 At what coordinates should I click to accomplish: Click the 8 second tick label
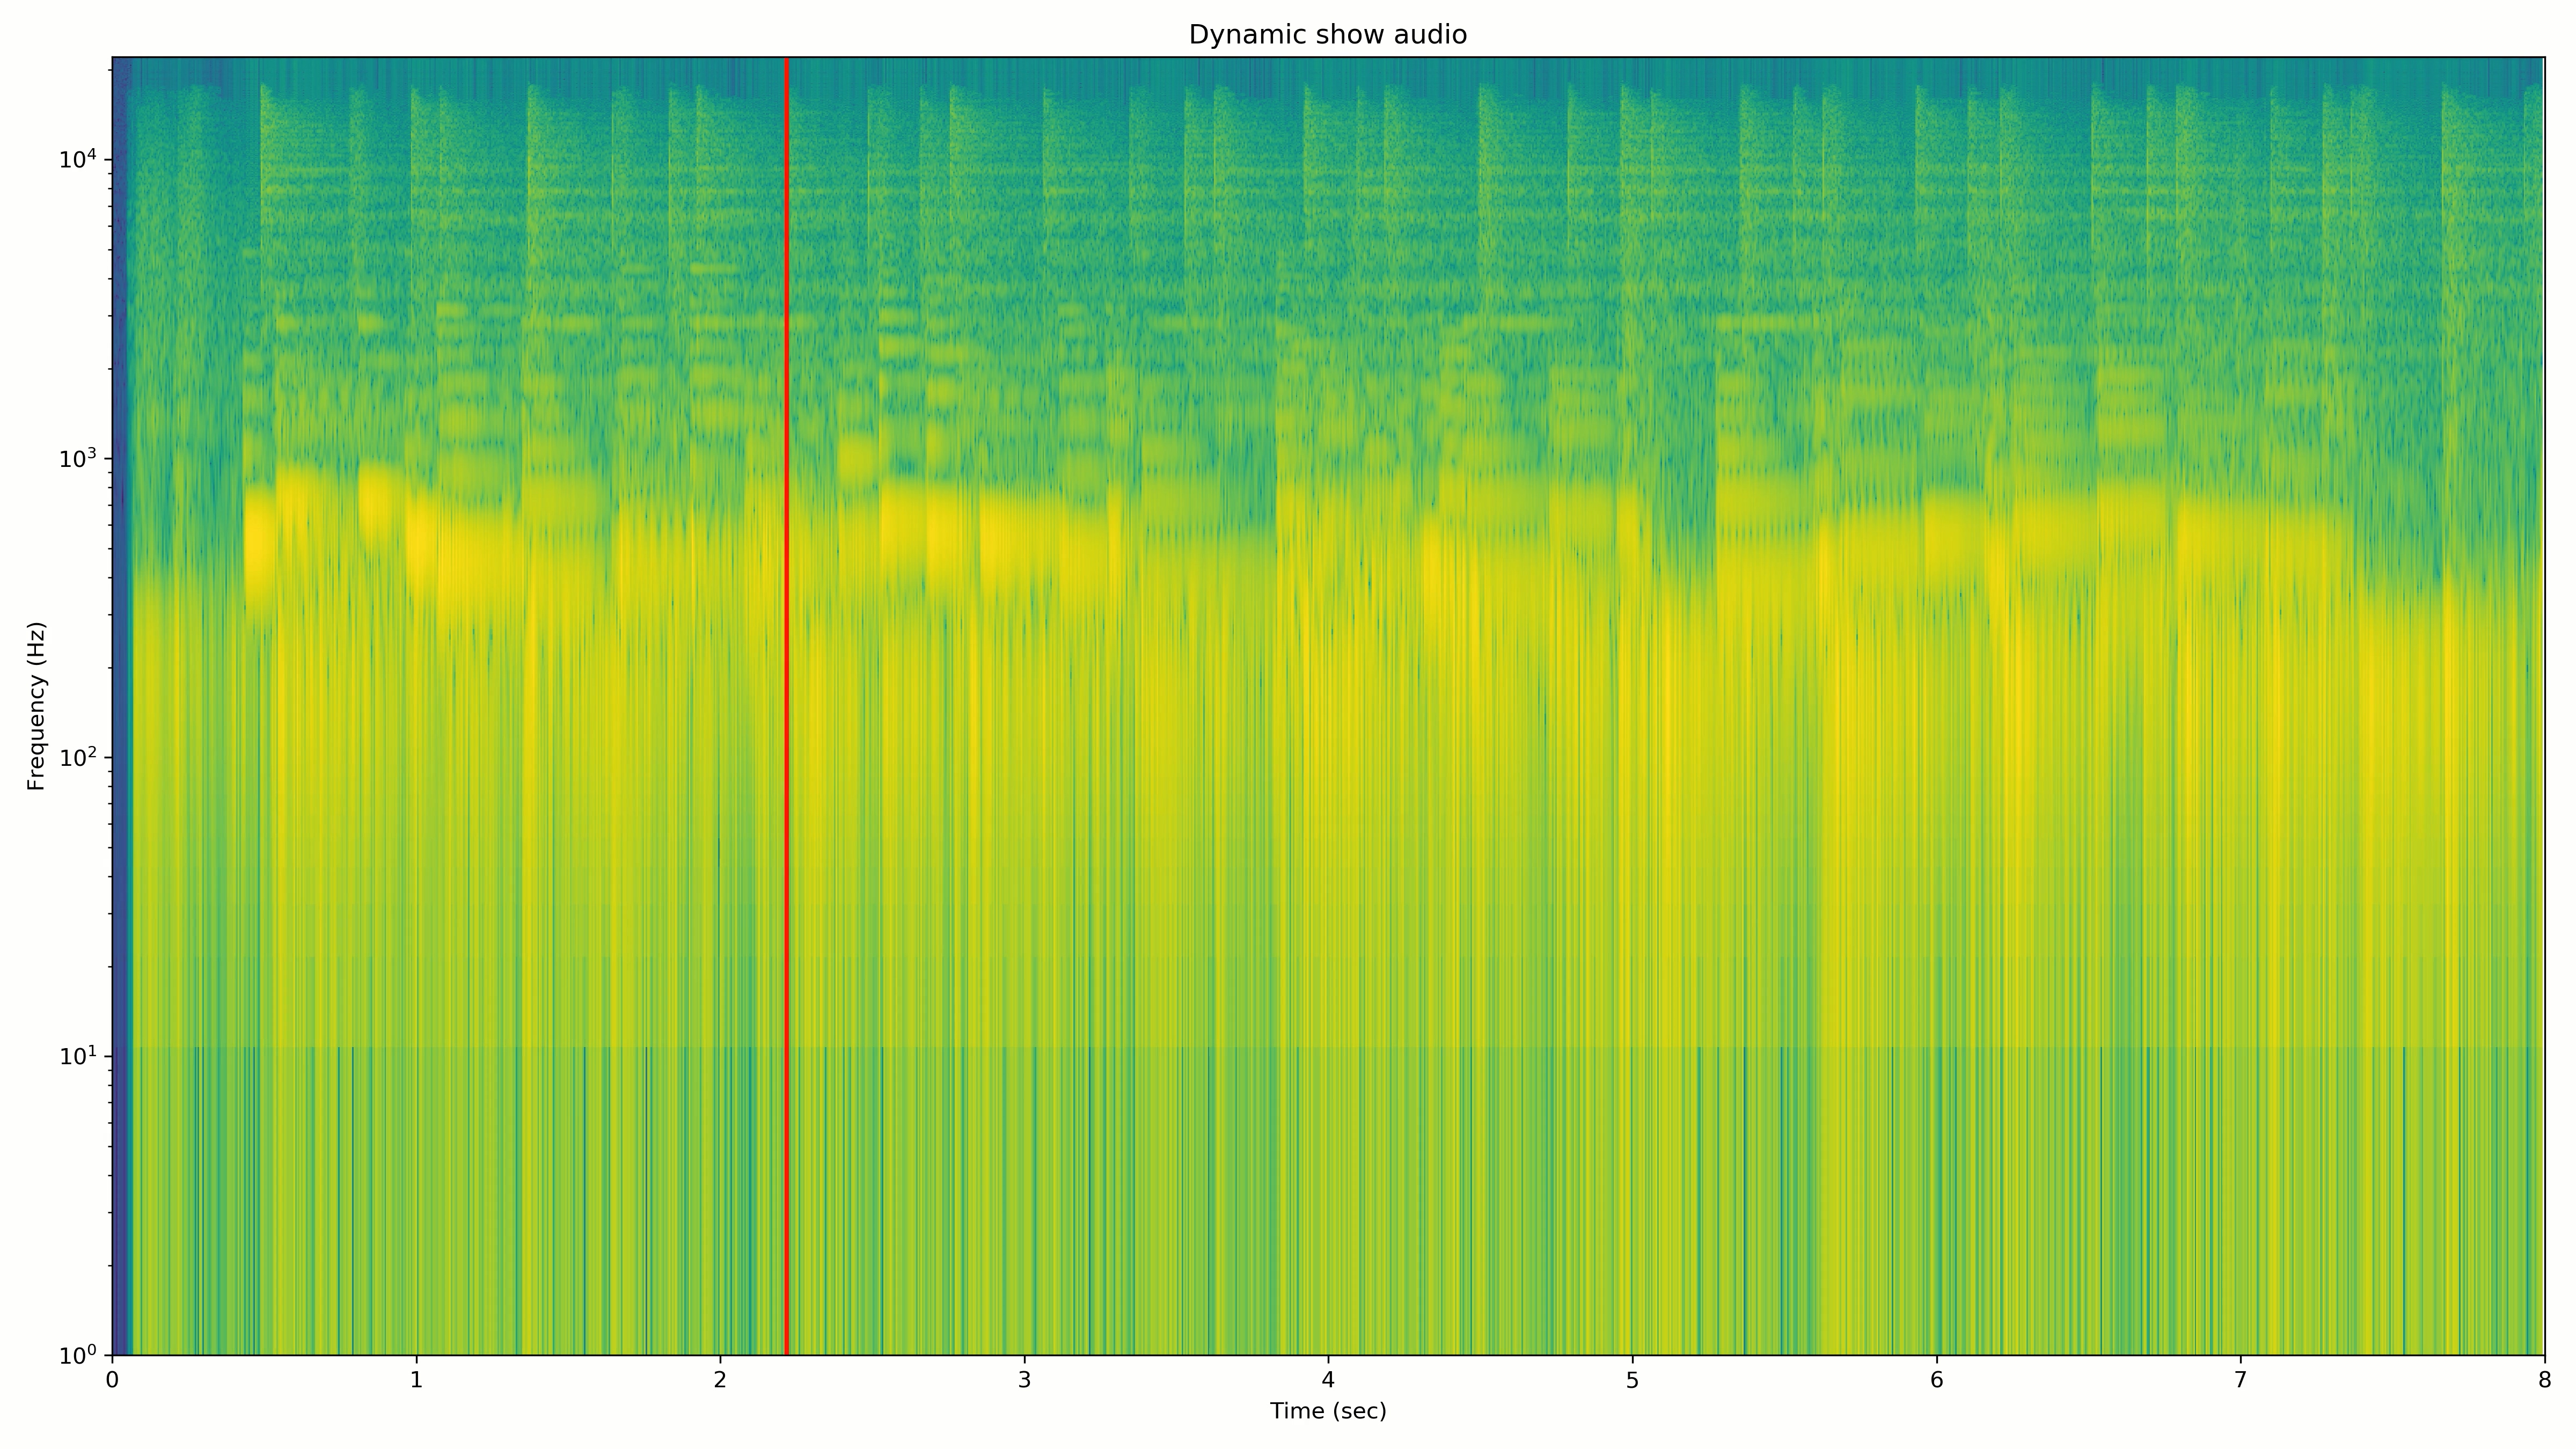[x=2544, y=1380]
